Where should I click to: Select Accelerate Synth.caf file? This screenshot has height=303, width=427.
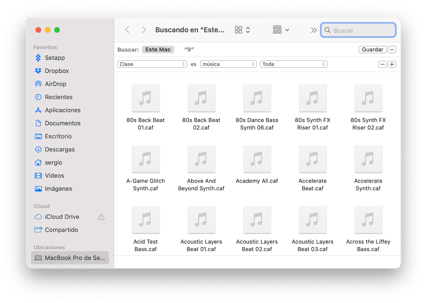click(368, 168)
